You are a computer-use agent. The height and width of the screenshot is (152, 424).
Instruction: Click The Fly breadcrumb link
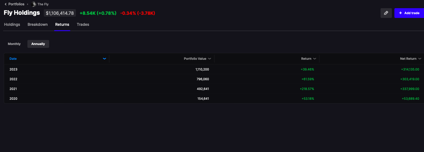[43, 4]
